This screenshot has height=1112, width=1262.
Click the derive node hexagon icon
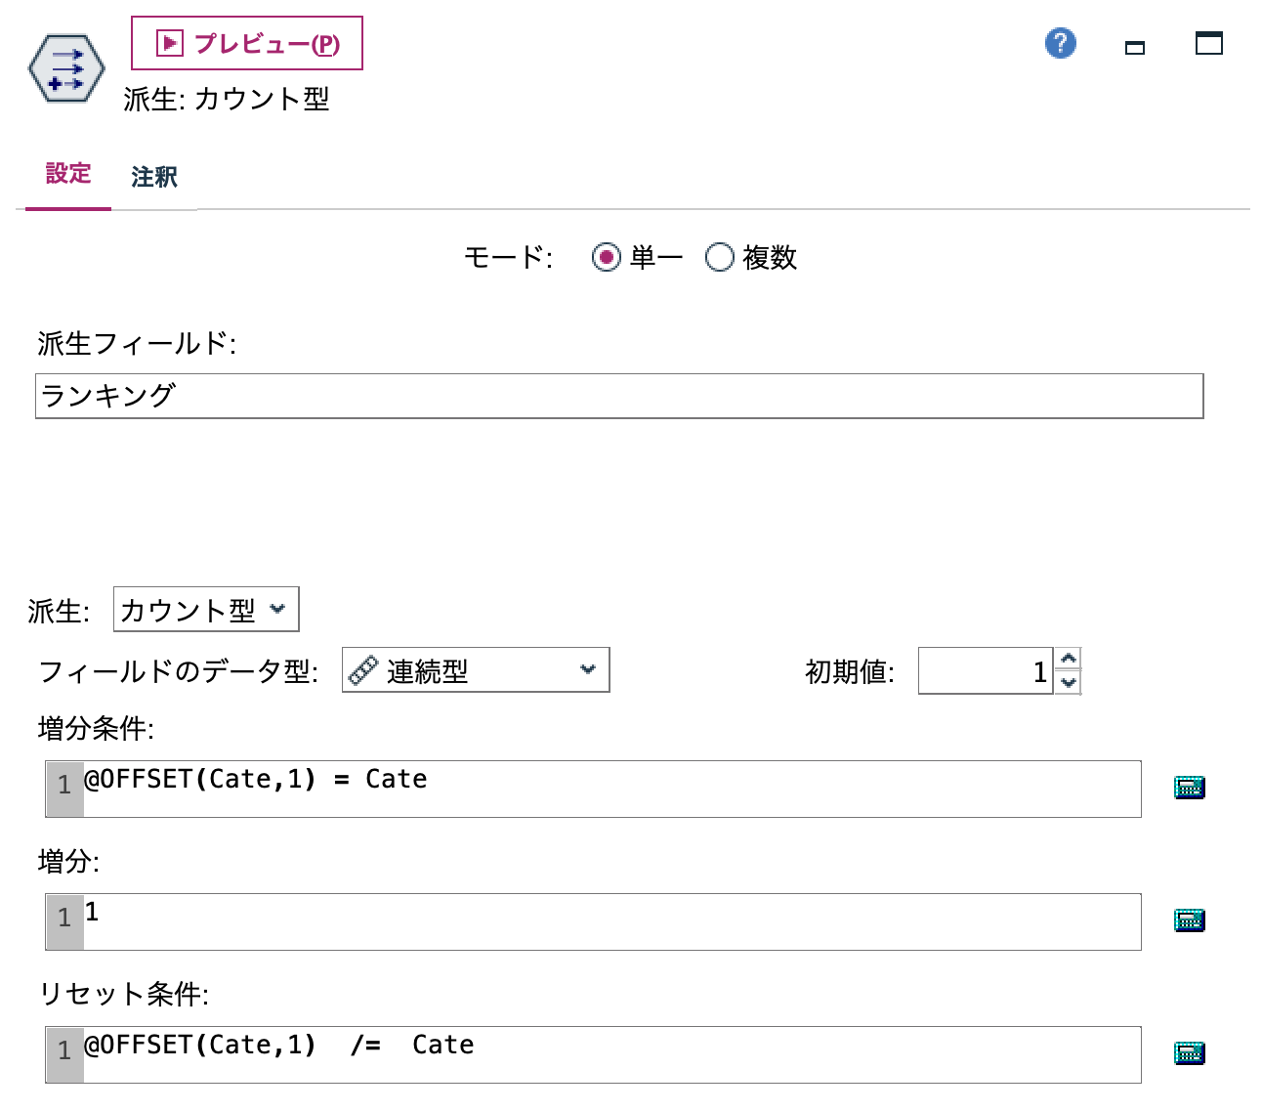tap(67, 68)
